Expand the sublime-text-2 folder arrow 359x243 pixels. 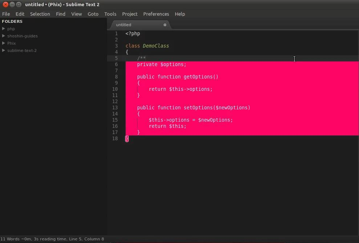[3, 50]
